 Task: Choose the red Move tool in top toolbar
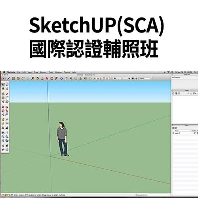click(47, 78)
